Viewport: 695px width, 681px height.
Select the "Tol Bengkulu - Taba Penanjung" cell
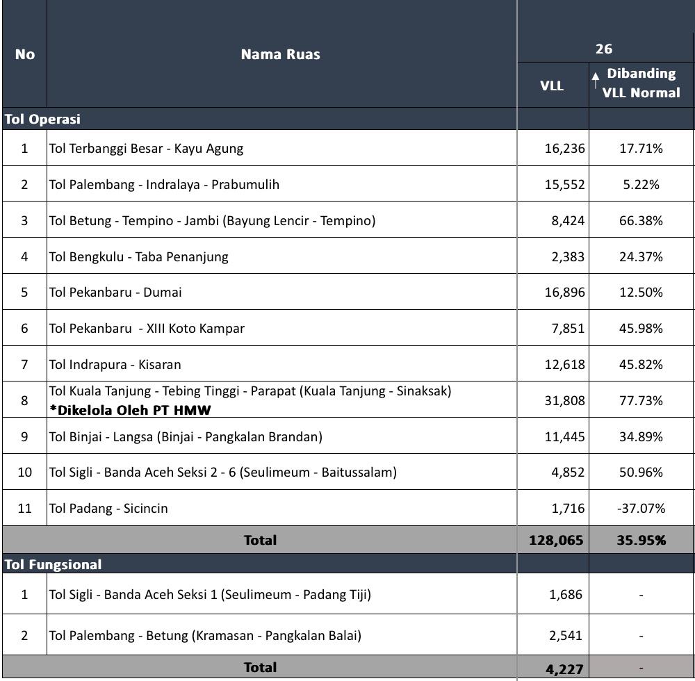[138, 256]
